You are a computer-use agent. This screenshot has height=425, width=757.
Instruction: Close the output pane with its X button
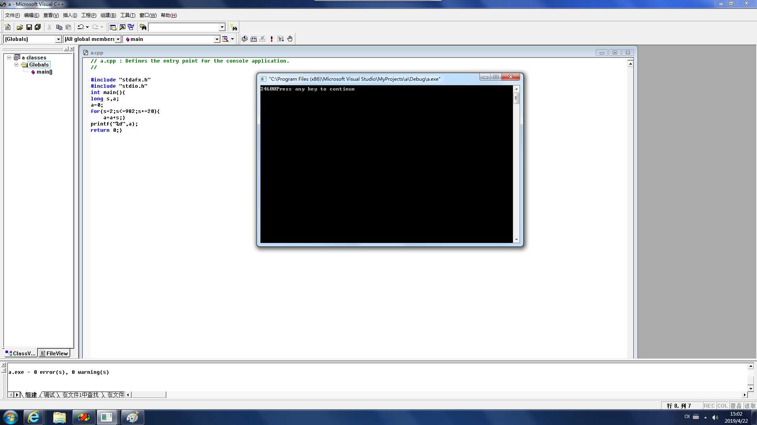[4, 365]
